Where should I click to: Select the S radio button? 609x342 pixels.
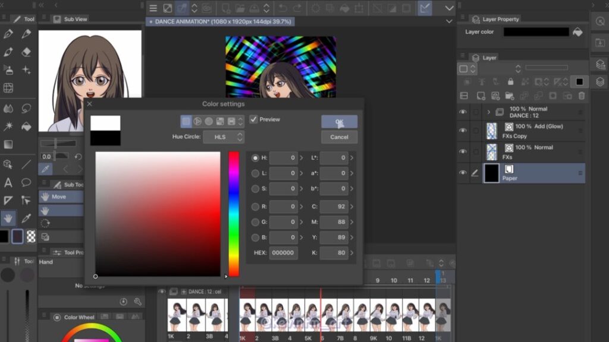255,189
